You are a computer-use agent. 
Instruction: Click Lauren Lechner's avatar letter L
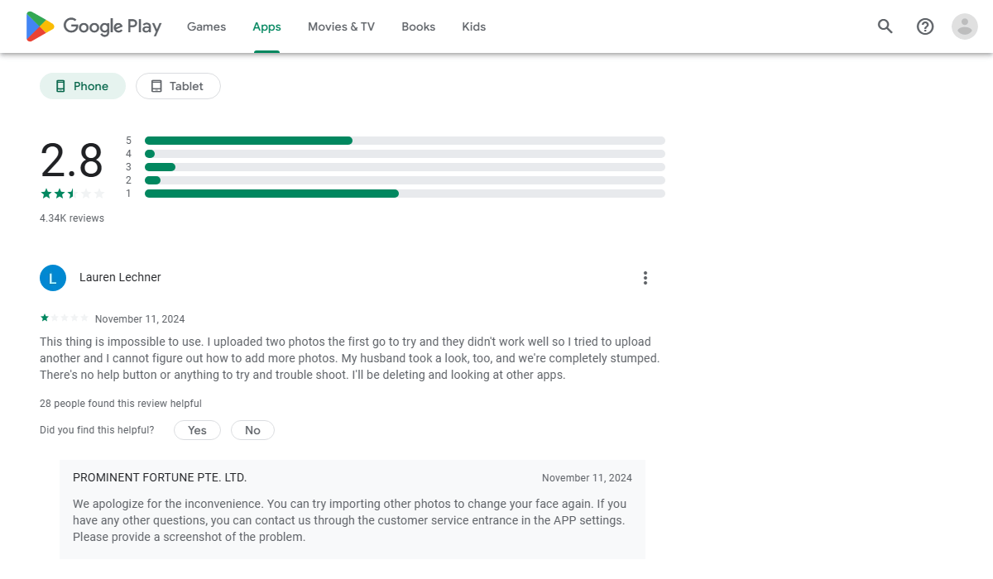click(x=53, y=278)
